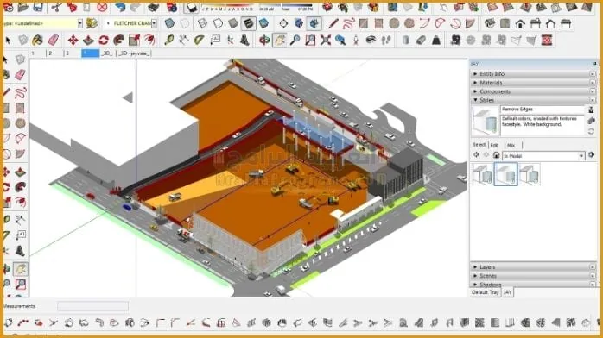Click the Walk footprints icon
The image size is (603, 338).
pos(386,40)
